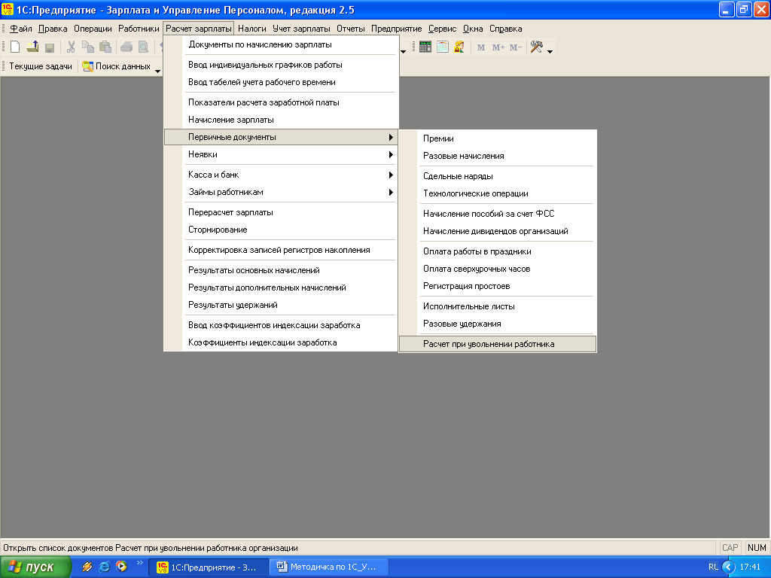
Task: Click the M memory toolbar button
Action: point(481,47)
